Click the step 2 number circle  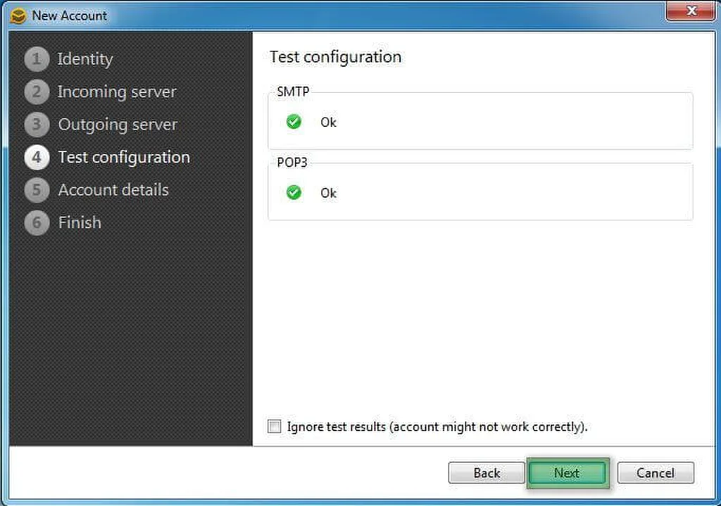(37, 91)
